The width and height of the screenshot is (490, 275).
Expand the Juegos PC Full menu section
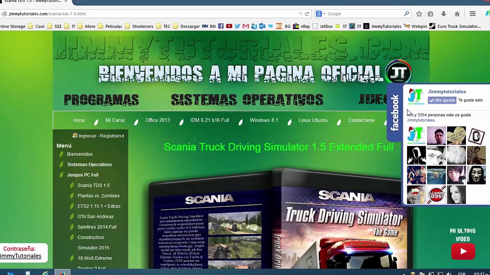point(83,175)
